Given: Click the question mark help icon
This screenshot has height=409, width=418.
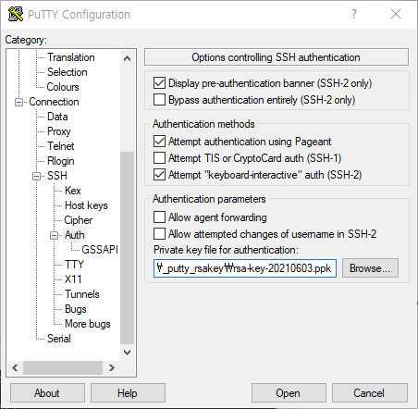Looking at the screenshot, I should (x=354, y=14).
